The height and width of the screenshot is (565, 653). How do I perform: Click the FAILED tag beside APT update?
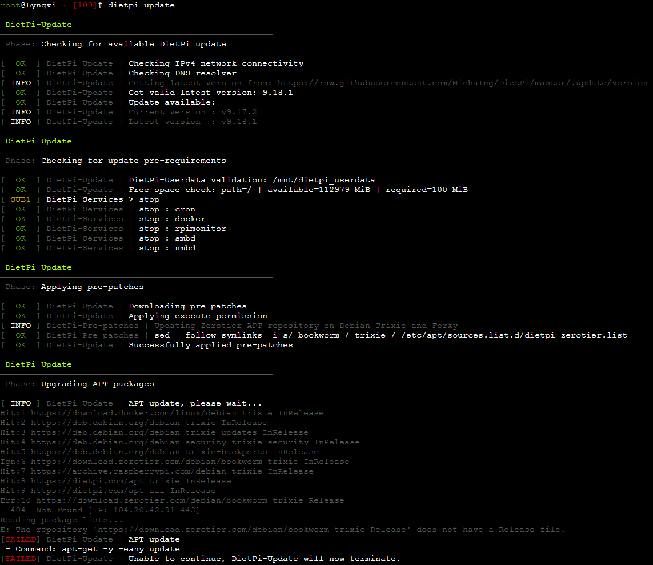[21, 539]
